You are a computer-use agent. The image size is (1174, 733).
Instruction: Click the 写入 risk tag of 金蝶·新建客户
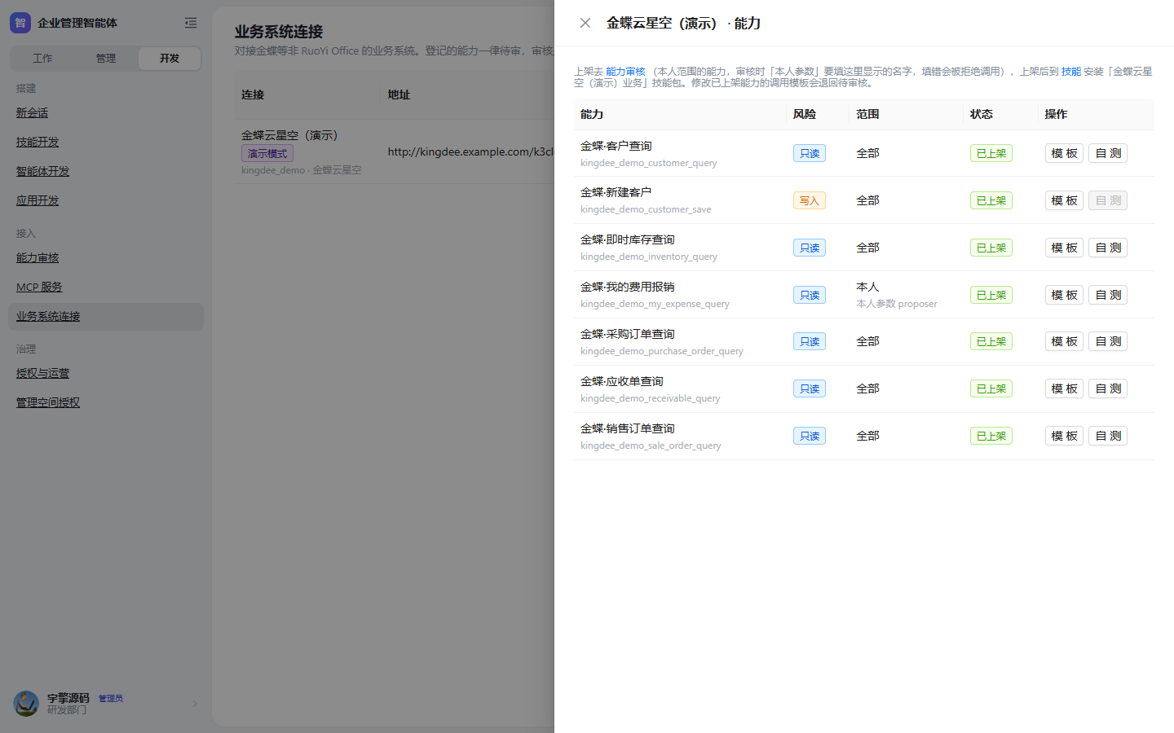click(810, 200)
